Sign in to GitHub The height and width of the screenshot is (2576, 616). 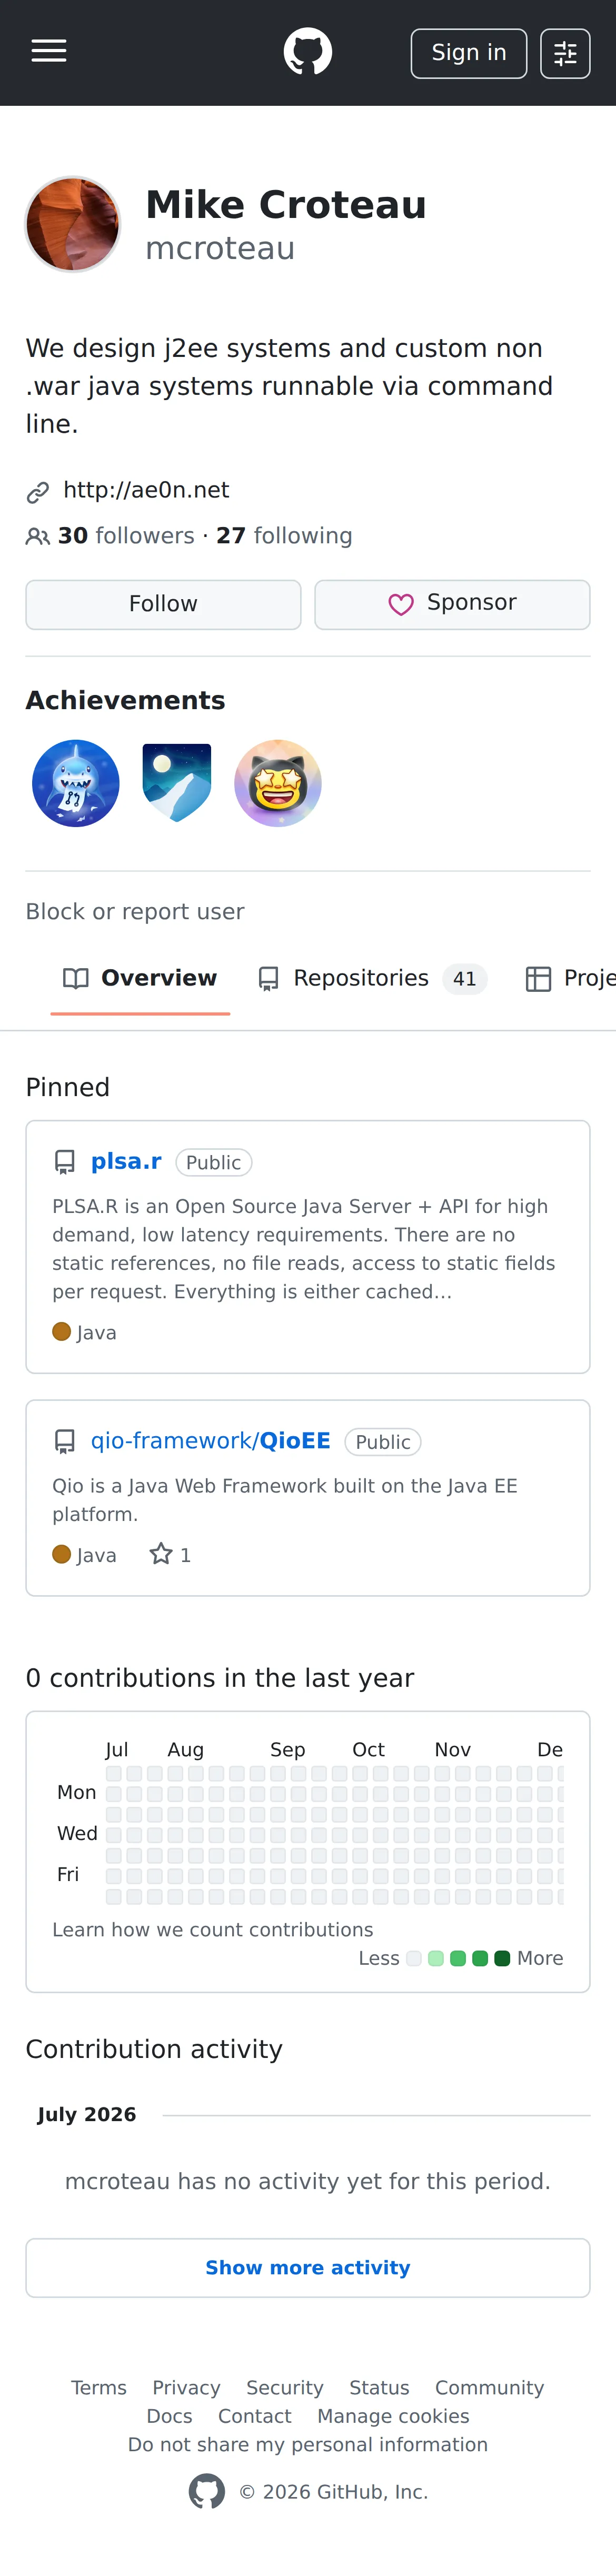coord(469,53)
